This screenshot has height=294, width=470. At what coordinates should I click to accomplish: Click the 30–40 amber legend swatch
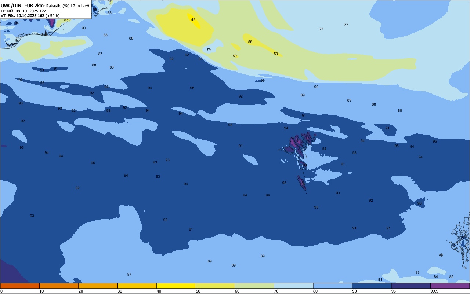pos(137,286)
